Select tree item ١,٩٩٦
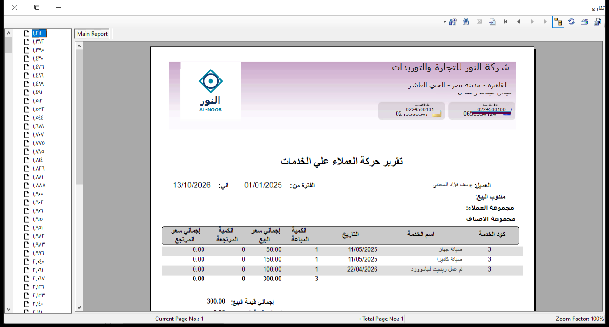The image size is (609, 327). [x=38, y=253]
